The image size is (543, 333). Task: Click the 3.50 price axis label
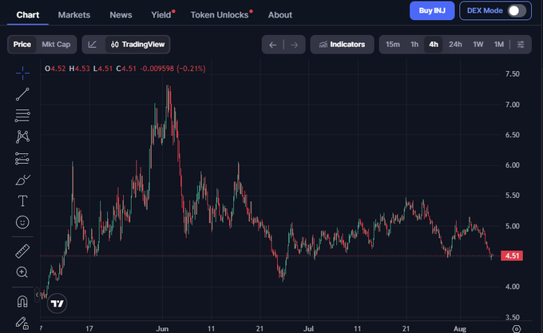512,317
